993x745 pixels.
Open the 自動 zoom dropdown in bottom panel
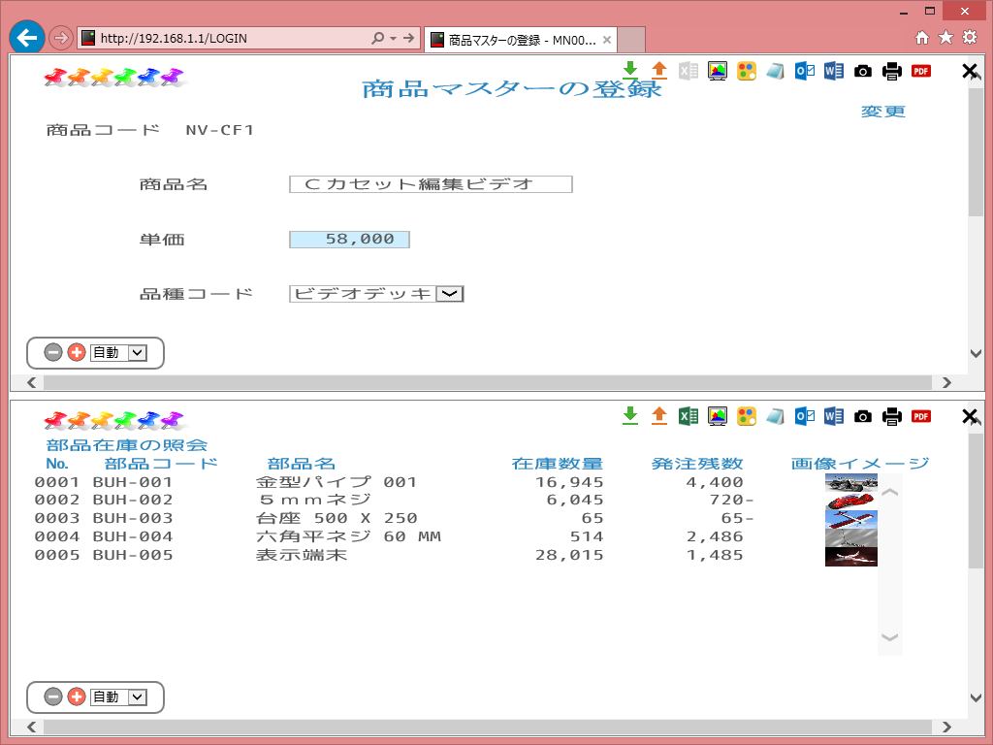pyautogui.click(x=137, y=696)
